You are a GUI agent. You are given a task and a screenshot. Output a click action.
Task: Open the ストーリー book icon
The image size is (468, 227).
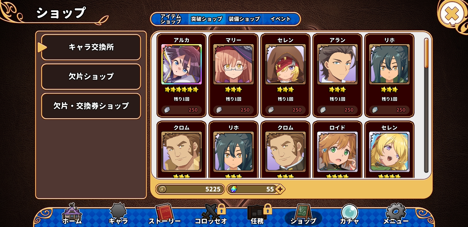pos(164,214)
